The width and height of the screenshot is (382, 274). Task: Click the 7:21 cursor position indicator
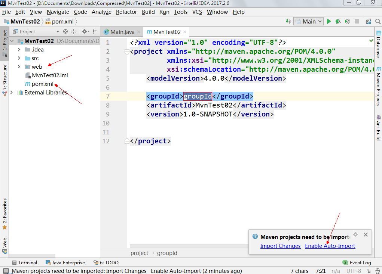click(x=321, y=271)
